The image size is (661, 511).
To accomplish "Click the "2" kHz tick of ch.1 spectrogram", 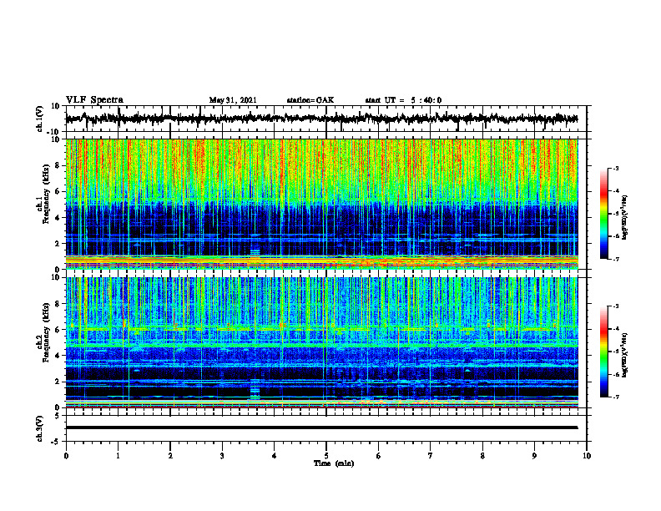I will click(58, 244).
